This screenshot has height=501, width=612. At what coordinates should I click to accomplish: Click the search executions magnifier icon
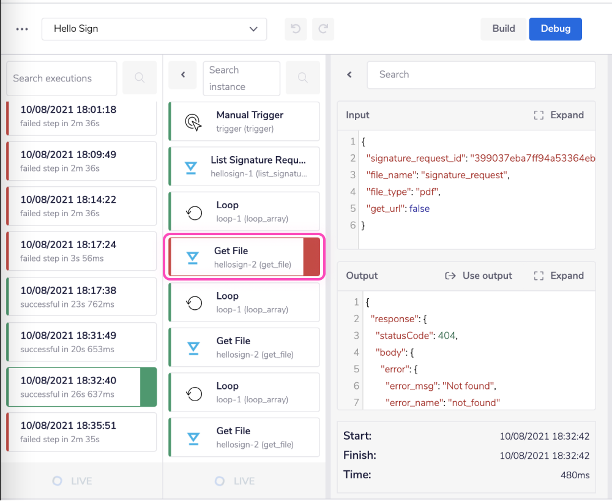tap(140, 78)
